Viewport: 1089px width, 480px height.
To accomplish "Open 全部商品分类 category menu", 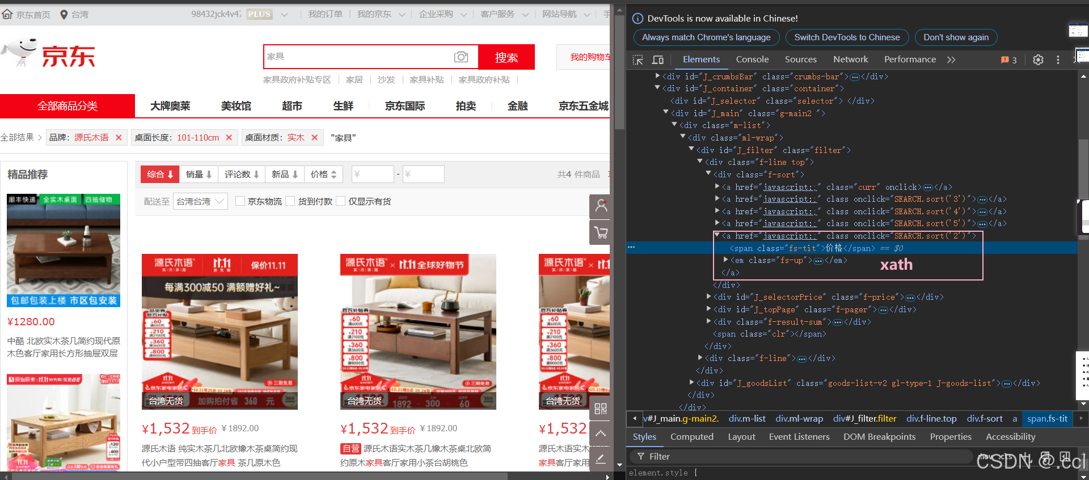I will [67, 106].
